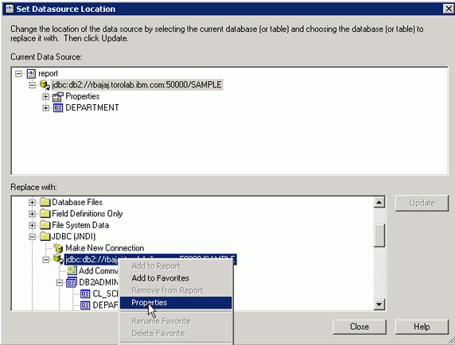Click the resize grip at dialog corner
The width and height of the screenshot is (455, 345).
(451, 340)
